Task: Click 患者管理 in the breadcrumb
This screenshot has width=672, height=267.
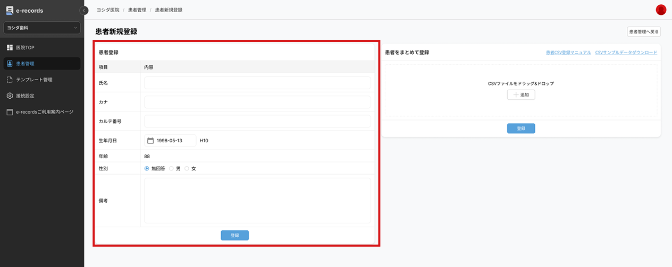Action: 137,10
